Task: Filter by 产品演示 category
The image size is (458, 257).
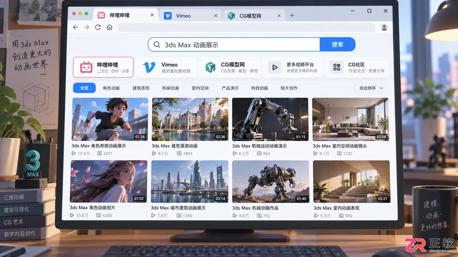Action: coord(230,88)
